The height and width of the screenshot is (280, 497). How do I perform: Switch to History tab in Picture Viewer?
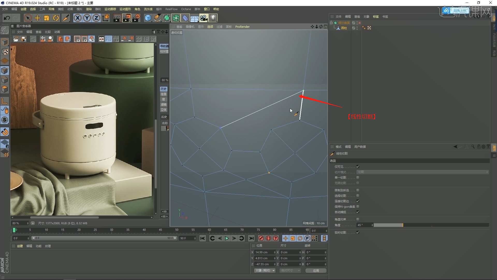tap(164, 89)
